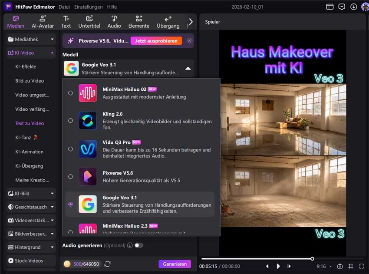Collapse the Google Veo 3.1 model dropdown
This screenshot has height=274, width=369.
188,68
